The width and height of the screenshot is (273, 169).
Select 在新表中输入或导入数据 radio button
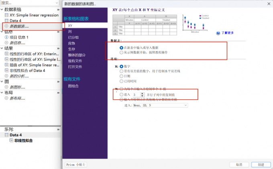[x=121, y=48]
